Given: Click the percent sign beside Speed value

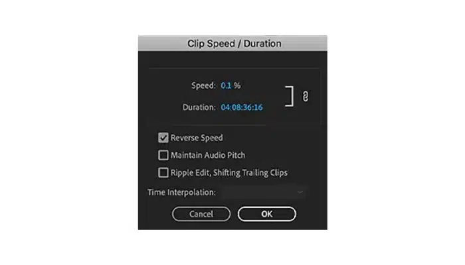Looking at the screenshot, I should [237, 85].
